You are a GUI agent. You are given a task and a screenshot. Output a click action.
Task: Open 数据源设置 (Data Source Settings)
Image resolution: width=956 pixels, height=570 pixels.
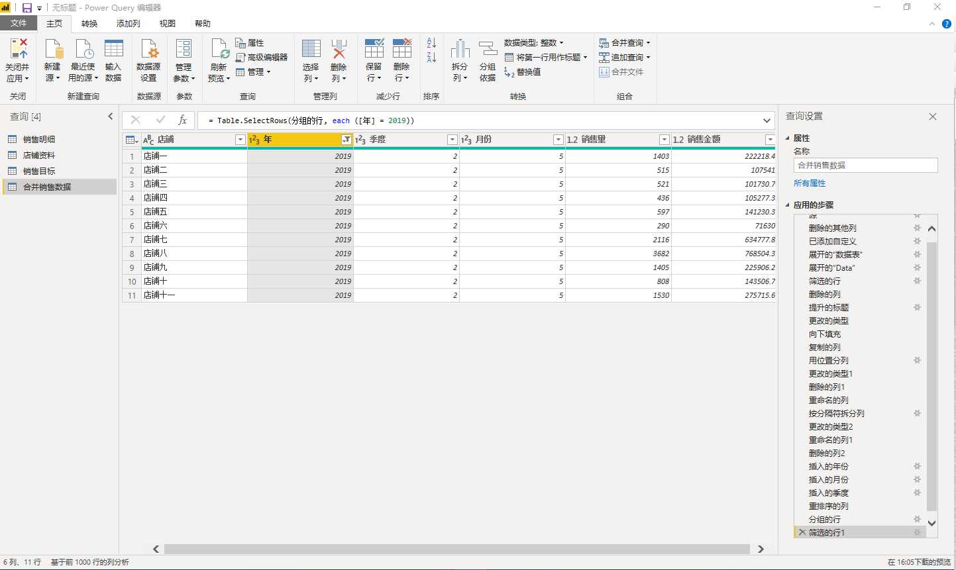click(x=148, y=60)
